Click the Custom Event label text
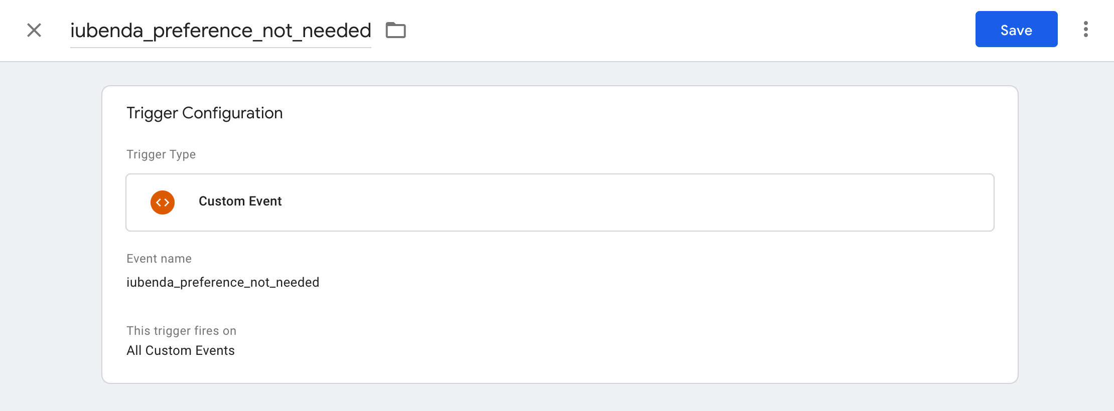Image resolution: width=1114 pixels, height=411 pixels. pyautogui.click(x=240, y=201)
